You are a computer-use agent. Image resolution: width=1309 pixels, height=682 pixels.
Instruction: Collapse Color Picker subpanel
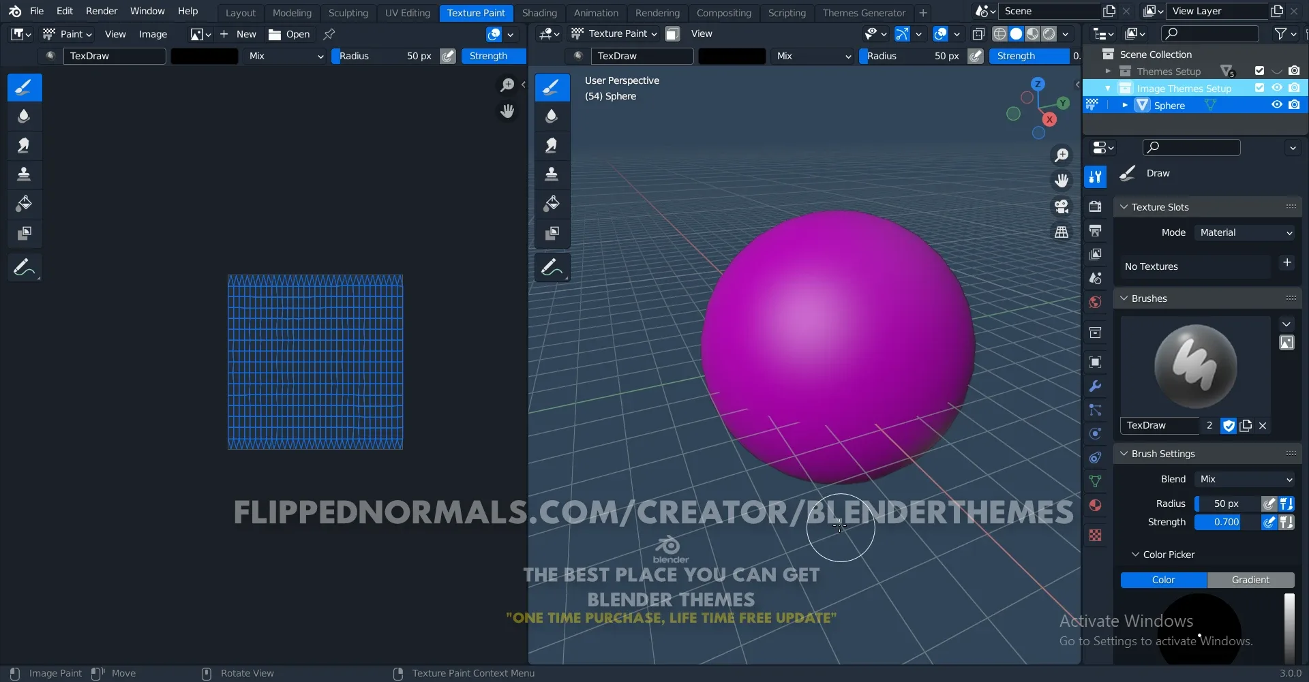1135,554
